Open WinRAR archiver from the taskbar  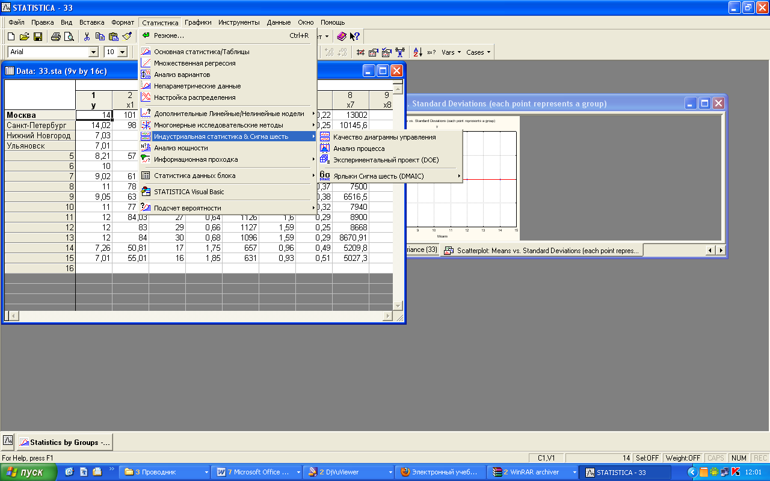point(531,472)
